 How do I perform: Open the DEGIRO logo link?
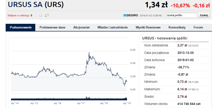coord(131,15)
